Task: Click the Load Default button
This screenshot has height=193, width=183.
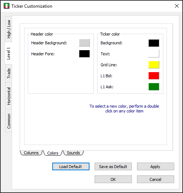Action: tap(71, 167)
